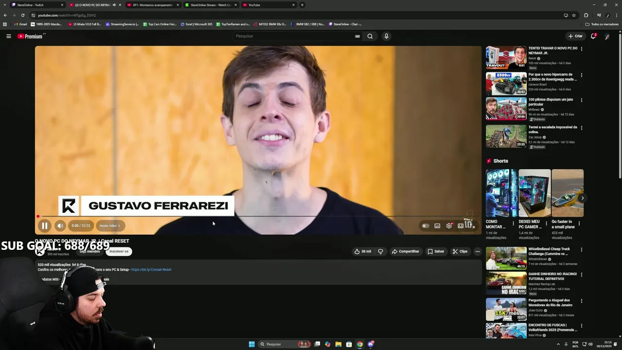The width and height of the screenshot is (622, 350).
Task: Open options for '100 pilotos disputam' video
Action: (581, 100)
